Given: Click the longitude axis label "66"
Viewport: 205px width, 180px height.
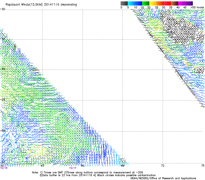Looking at the screenshot, I should click(x=83, y=166).
